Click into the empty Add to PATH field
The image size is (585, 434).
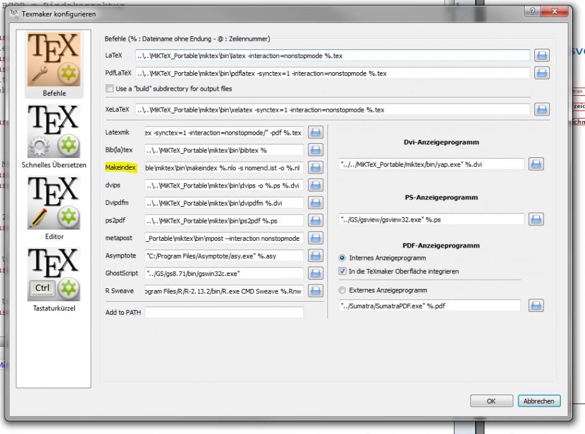(x=224, y=312)
